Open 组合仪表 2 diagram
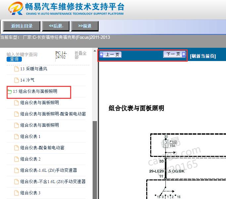This screenshot has width=226, height=199. click(30, 159)
